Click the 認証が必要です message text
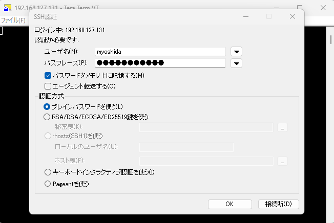The height and width of the screenshot is (223, 334). coord(56,40)
